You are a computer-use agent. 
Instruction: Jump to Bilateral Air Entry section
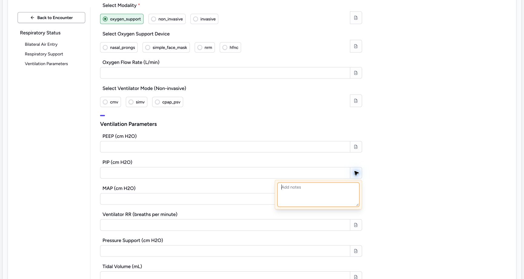(x=41, y=44)
